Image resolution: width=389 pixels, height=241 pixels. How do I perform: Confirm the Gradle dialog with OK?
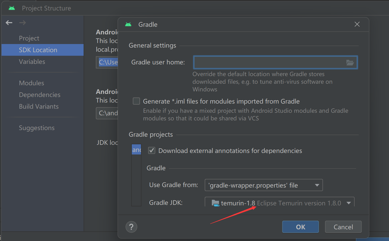click(300, 227)
